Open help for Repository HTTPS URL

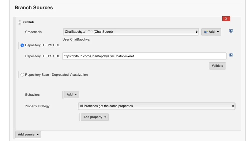pyautogui.click(x=231, y=55)
